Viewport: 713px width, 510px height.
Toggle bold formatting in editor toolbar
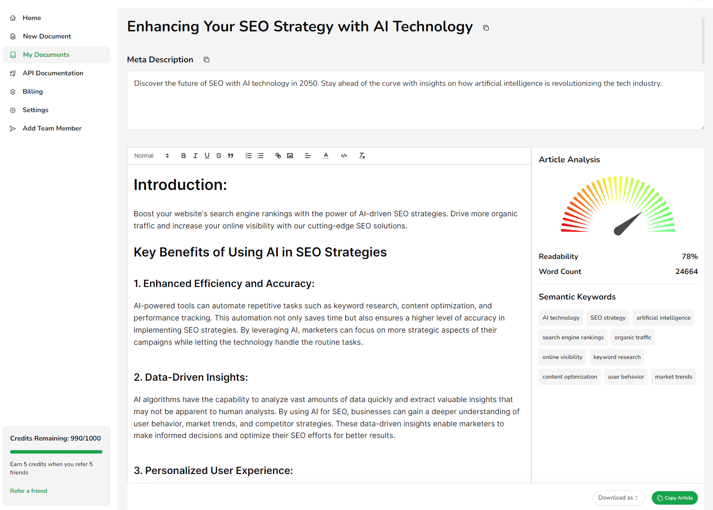(183, 156)
